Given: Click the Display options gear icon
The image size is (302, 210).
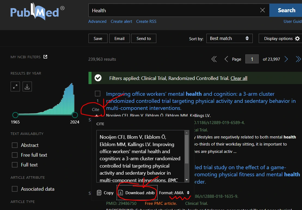Looking at the screenshot, I should [297, 38].
